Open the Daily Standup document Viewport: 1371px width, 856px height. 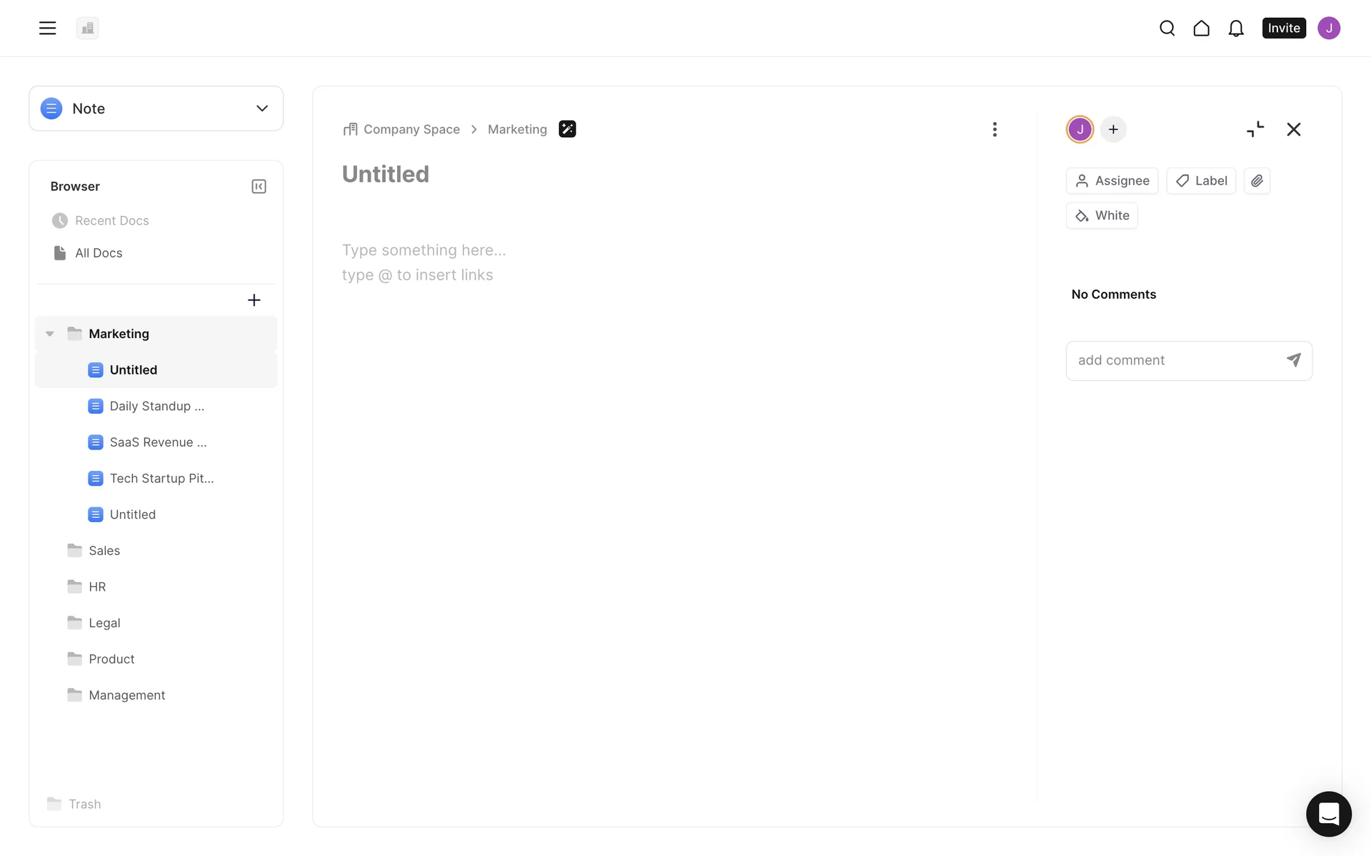[x=156, y=406]
